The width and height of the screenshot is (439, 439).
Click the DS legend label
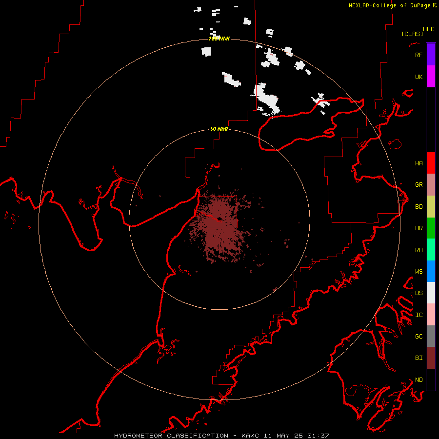pyautogui.click(x=419, y=293)
